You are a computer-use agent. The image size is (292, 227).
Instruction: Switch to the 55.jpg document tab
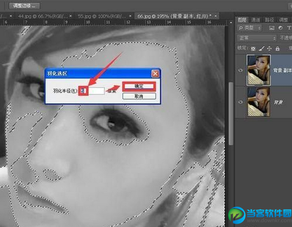tap(102, 16)
